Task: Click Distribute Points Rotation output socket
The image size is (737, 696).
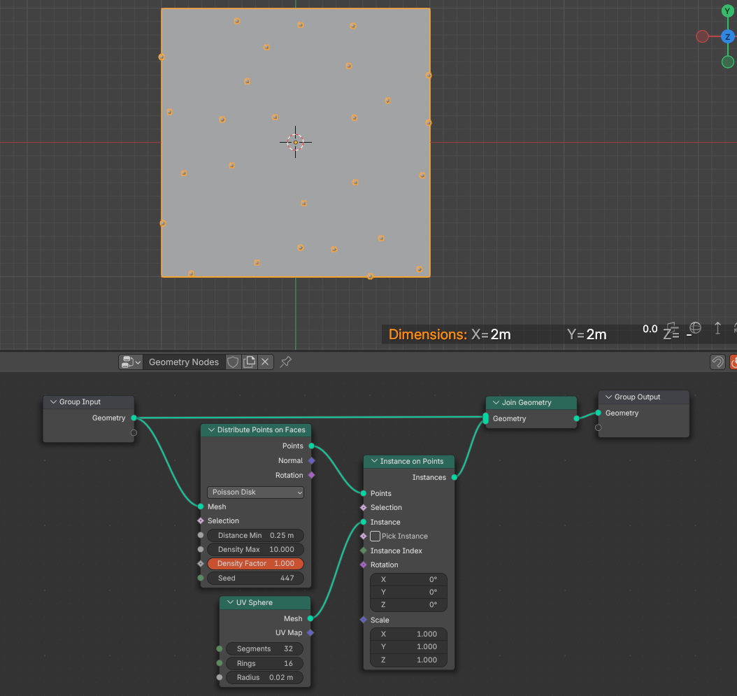Action: [x=311, y=475]
